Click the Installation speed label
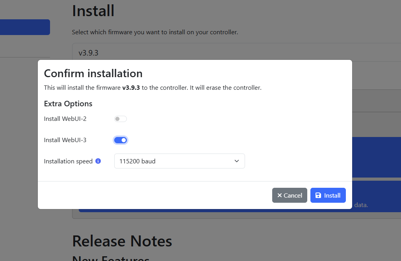 [68, 161]
